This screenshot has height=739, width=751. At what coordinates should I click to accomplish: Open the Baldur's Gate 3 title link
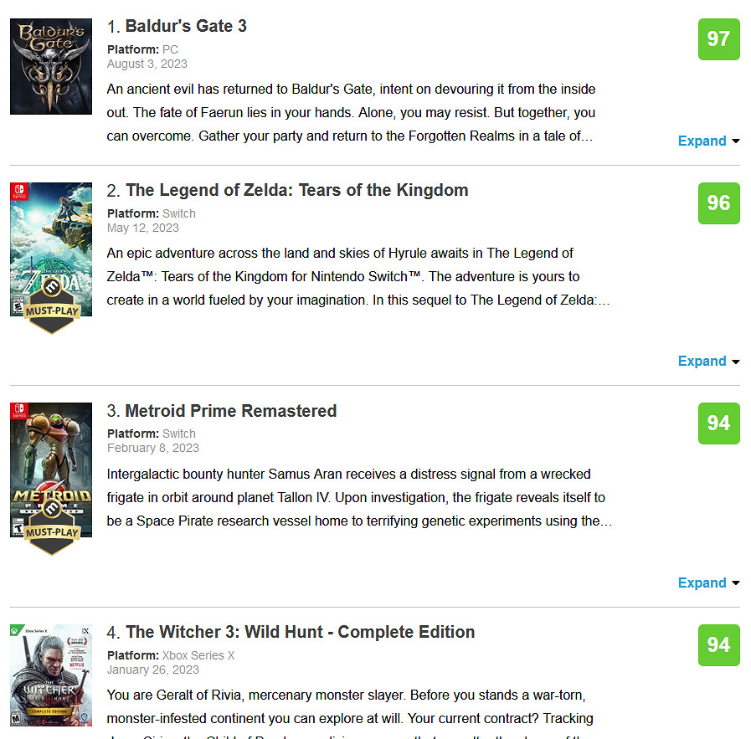tap(186, 26)
